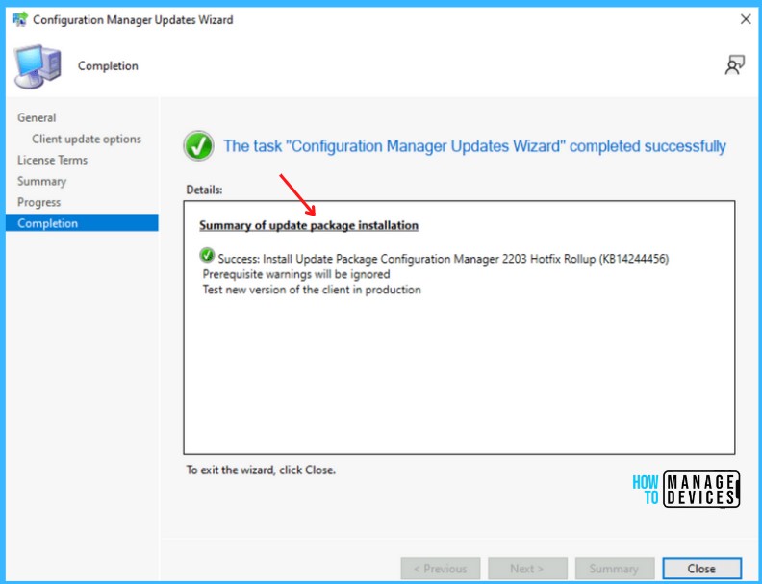Select License Terms step
Image resolution: width=762 pixels, height=584 pixels.
53,160
